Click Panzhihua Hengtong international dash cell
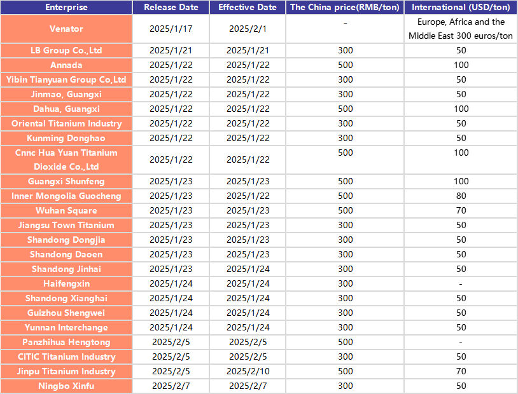Screen dimensions: 518x394 coord(461,342)
